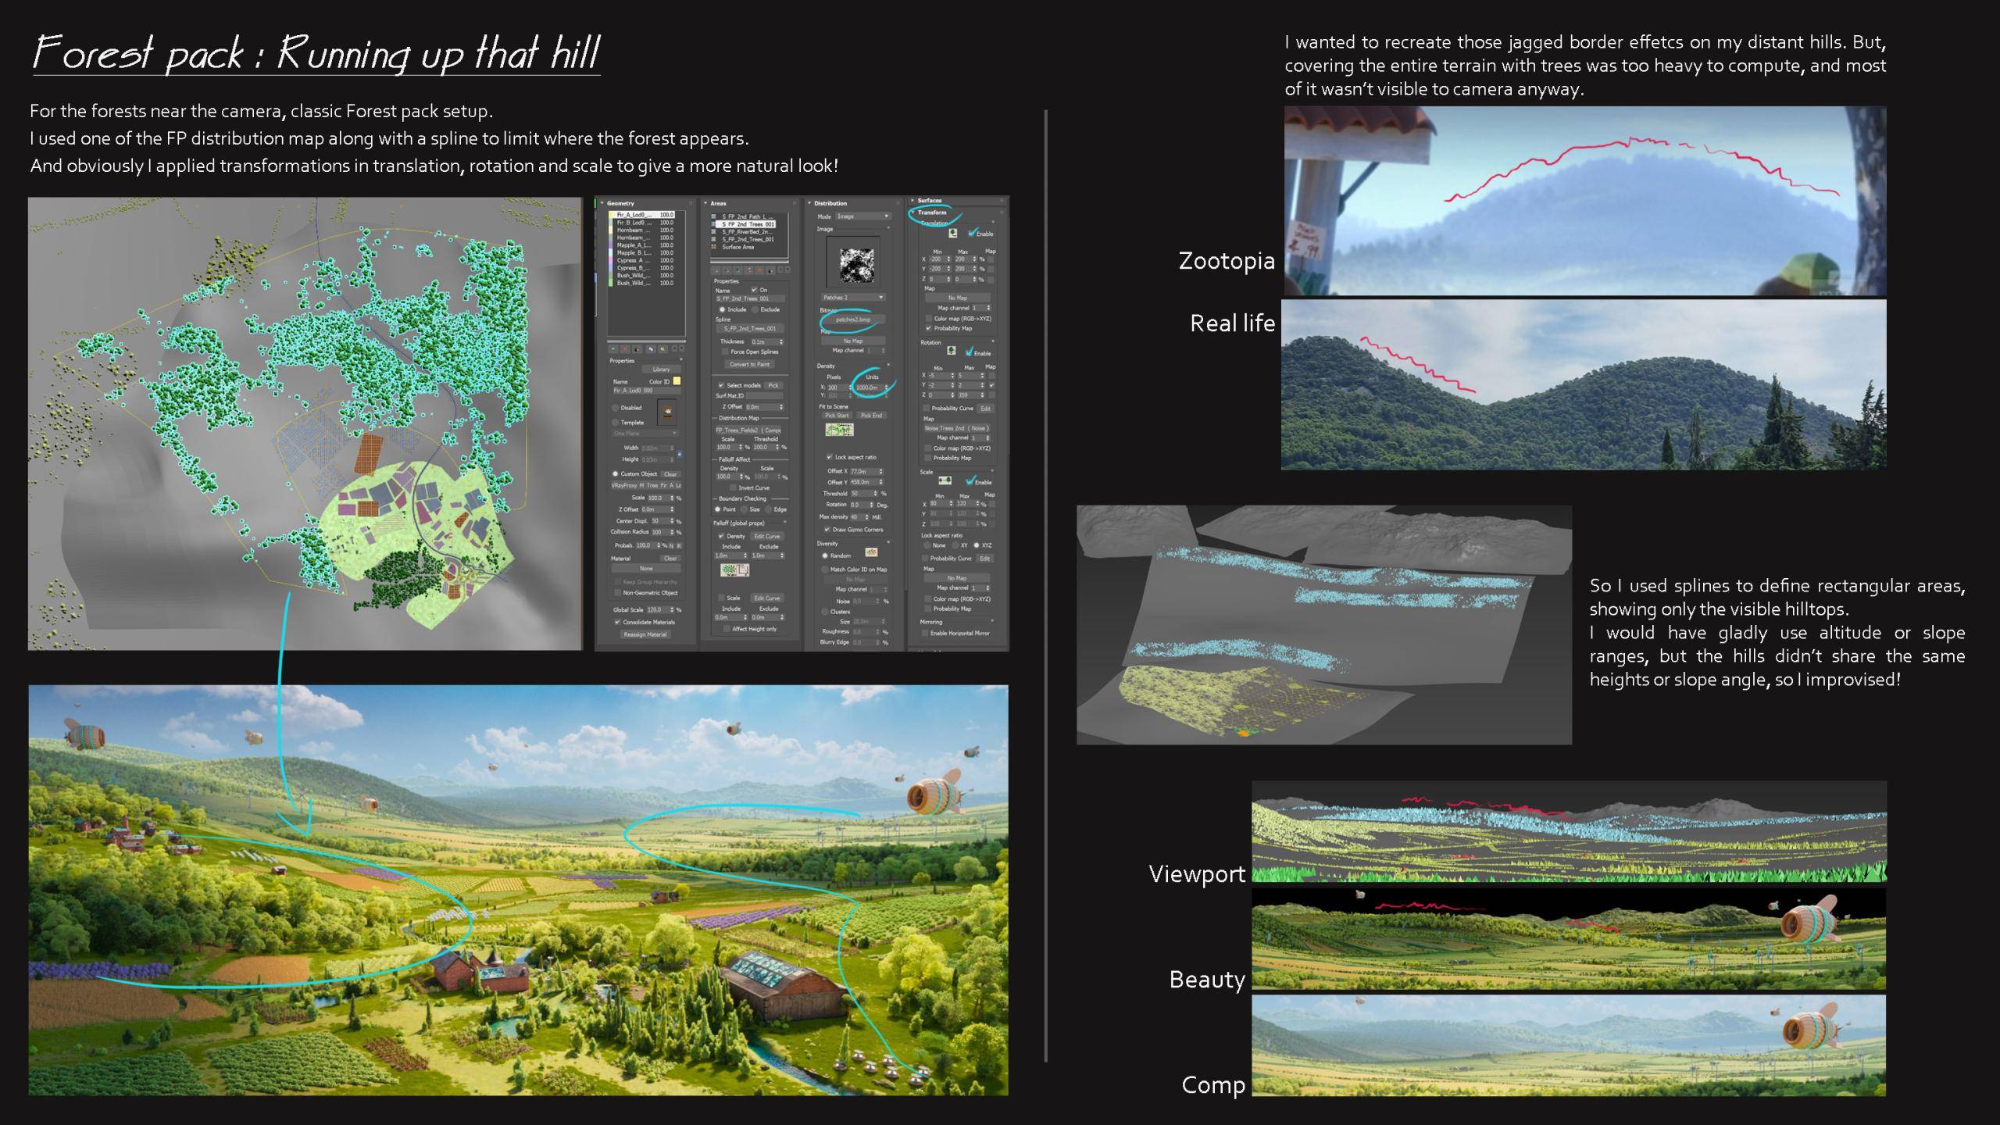Enable Horizontal Mirror checkbox
The height and width of the screenshot is (1125, 2000).
tap(925, 633)
